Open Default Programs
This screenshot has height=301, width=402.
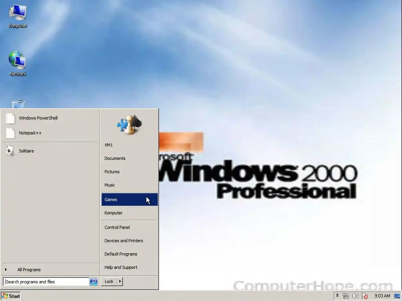[130, 254]
